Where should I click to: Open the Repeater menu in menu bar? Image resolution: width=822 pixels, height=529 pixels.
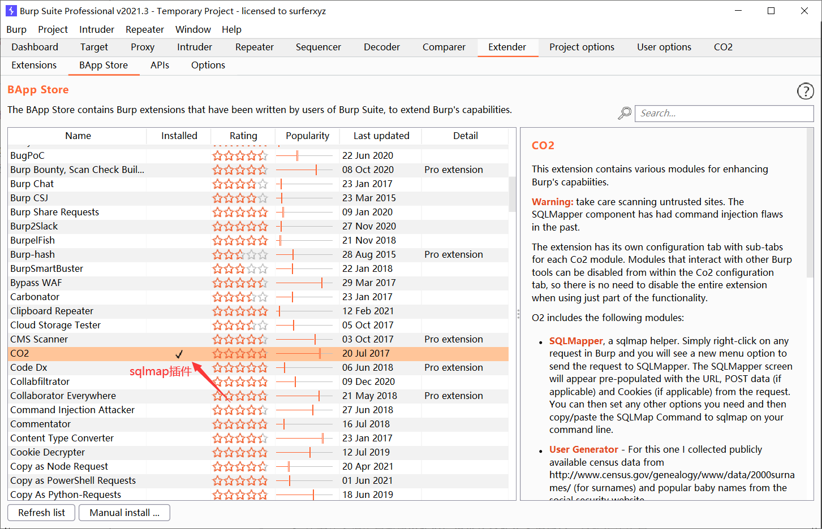(145, 29)
